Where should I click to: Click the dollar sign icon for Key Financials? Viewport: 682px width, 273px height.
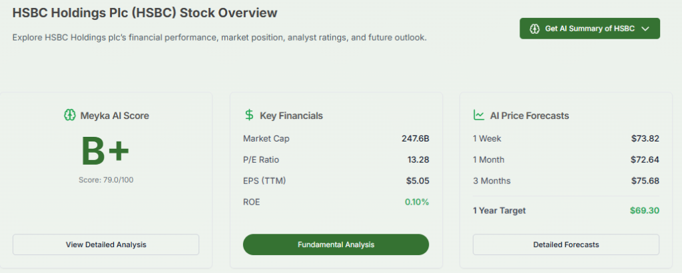coord(249,116)
